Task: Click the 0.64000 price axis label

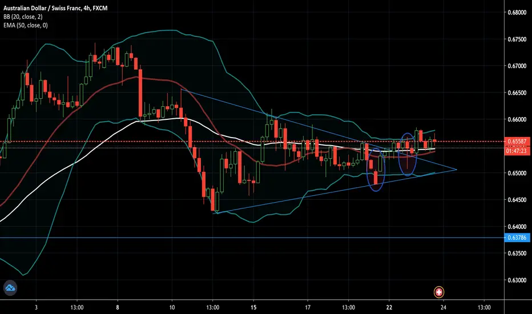Action: (517, 227)
